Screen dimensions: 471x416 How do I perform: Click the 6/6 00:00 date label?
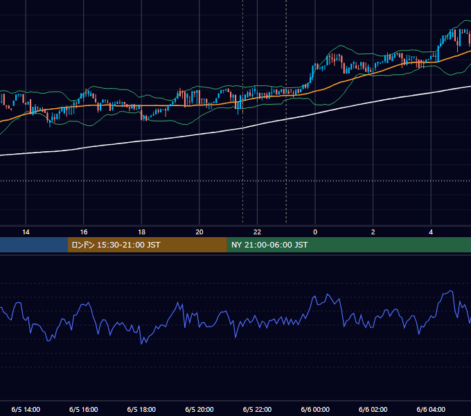[x=315, y=409]
